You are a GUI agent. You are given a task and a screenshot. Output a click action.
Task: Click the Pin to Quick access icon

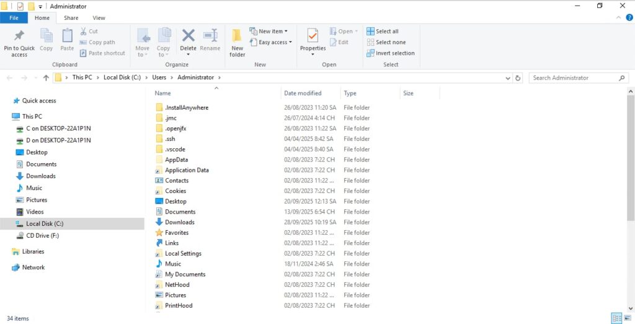19,42
